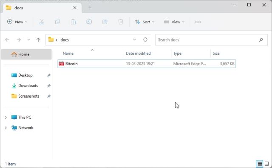Viewport: 272px width, 168px height.
Task: Close the File Explorer window
Action: [264, 5]
